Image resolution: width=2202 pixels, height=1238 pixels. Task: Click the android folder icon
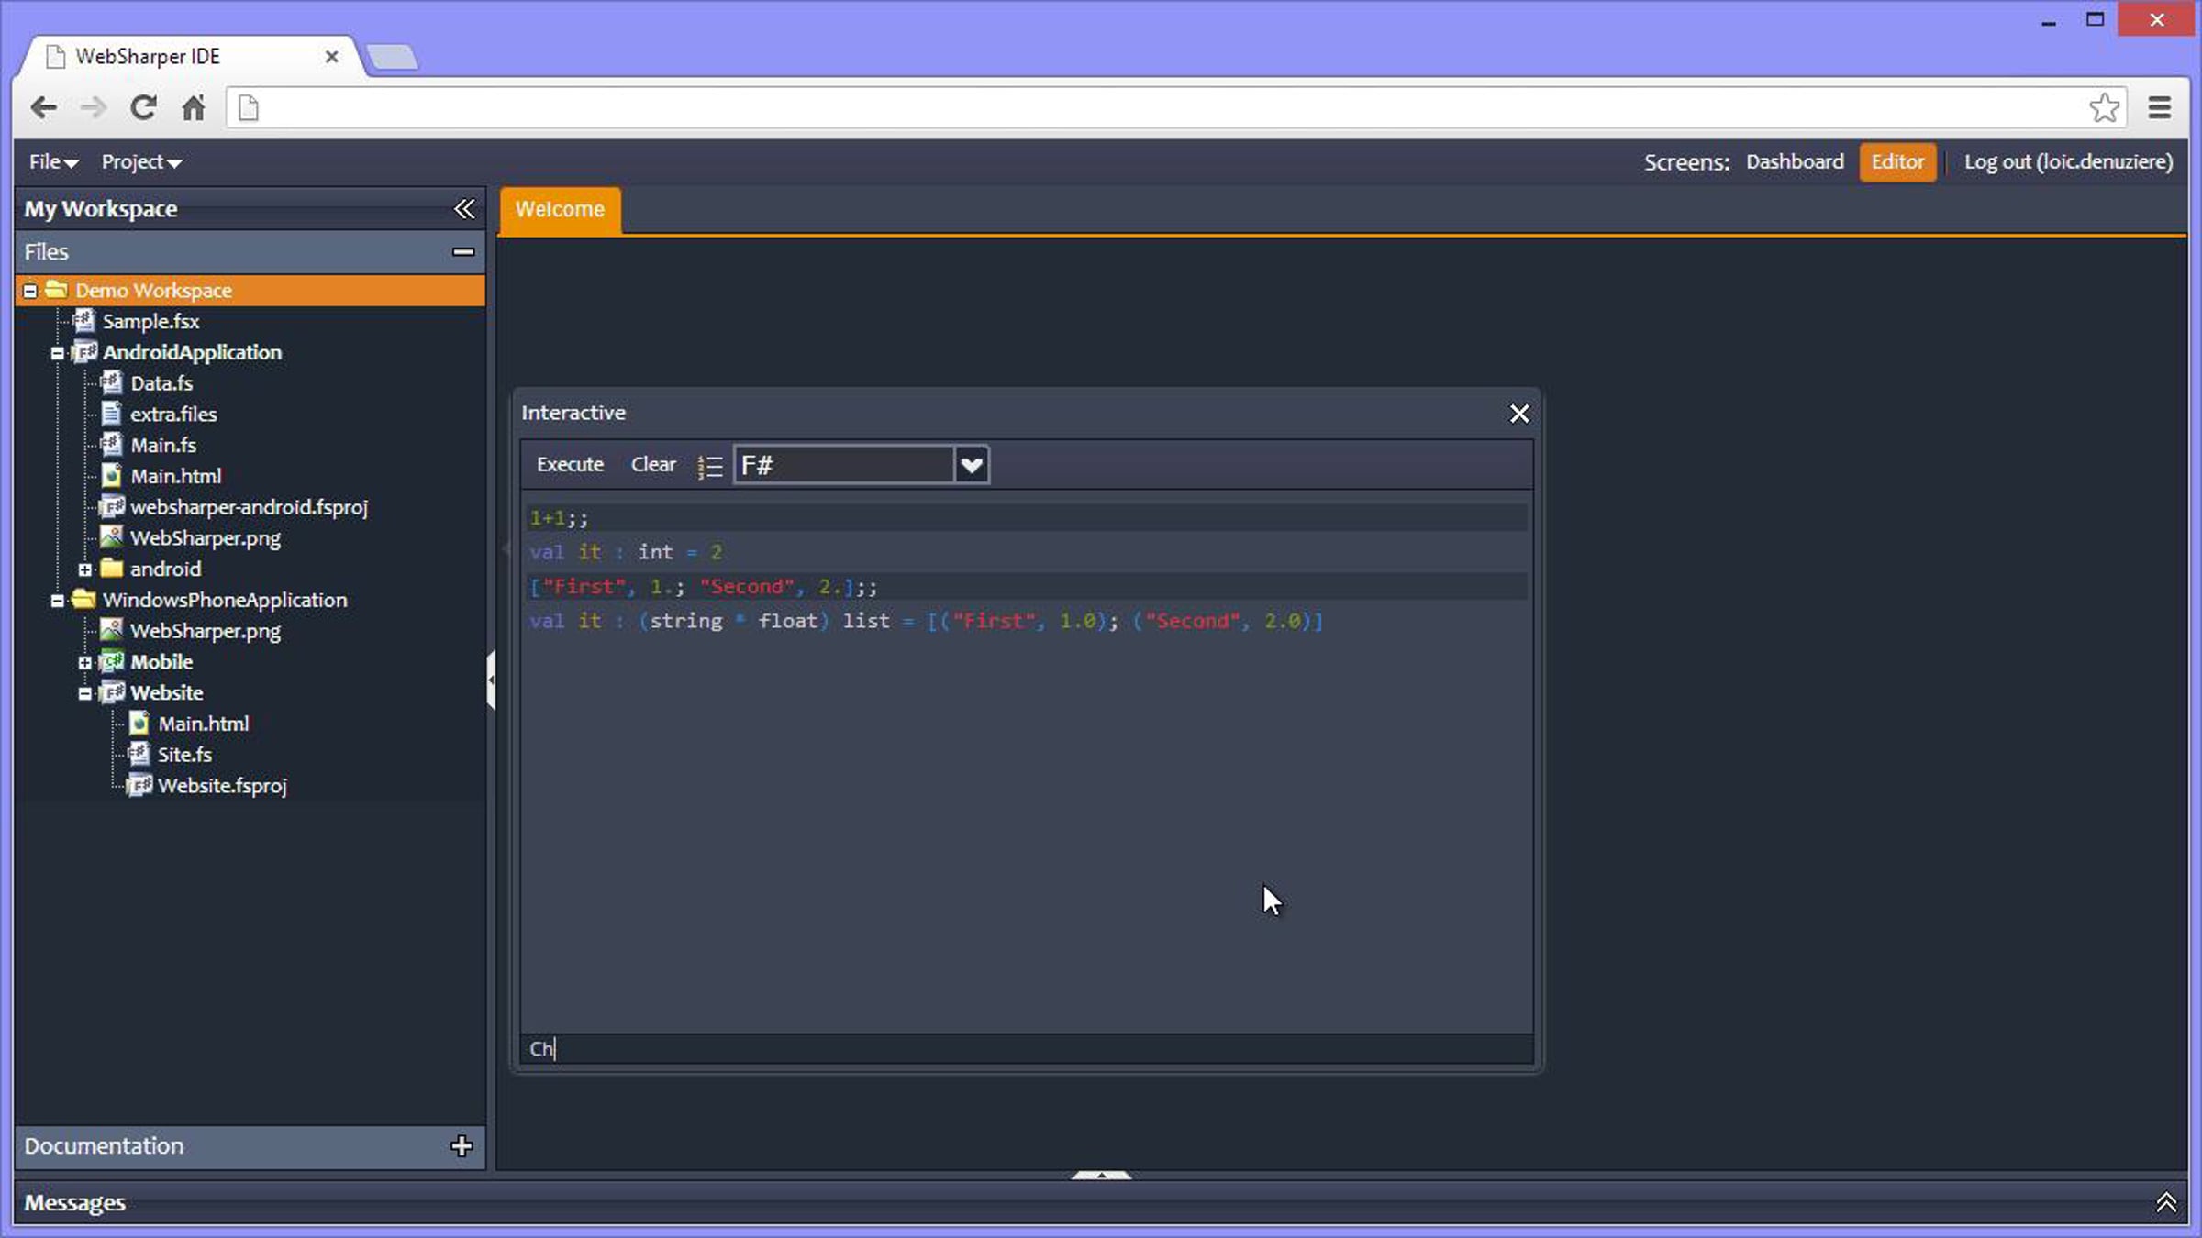click(112, 569)
